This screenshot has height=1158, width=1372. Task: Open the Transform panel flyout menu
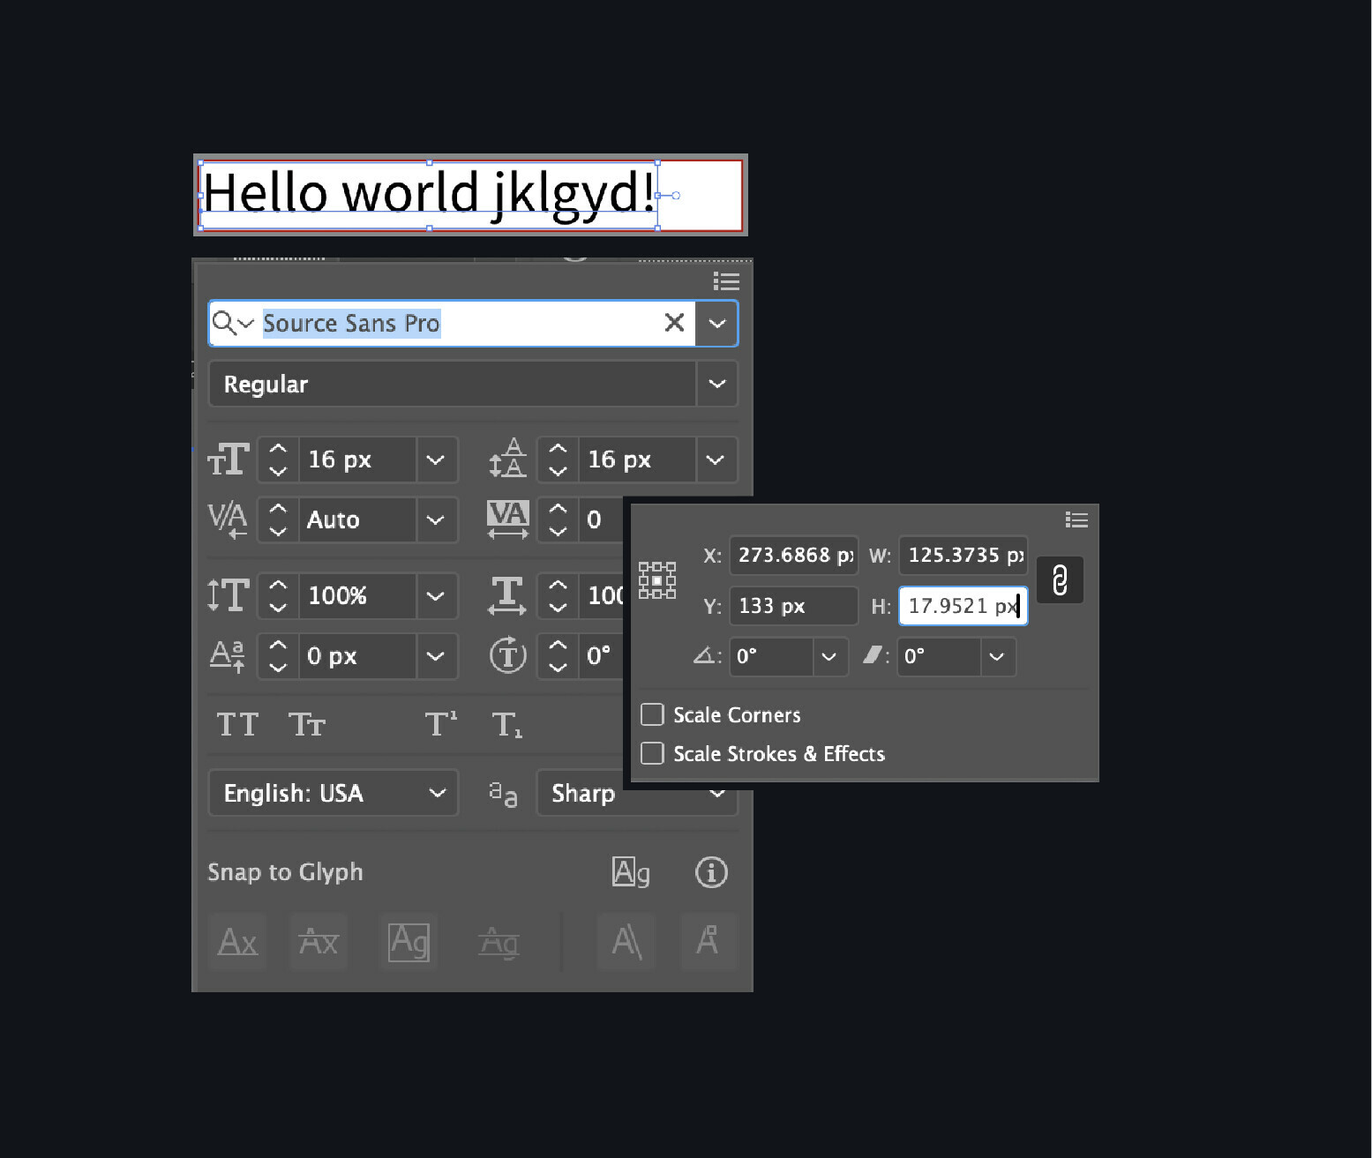(x=1076, y=519)
